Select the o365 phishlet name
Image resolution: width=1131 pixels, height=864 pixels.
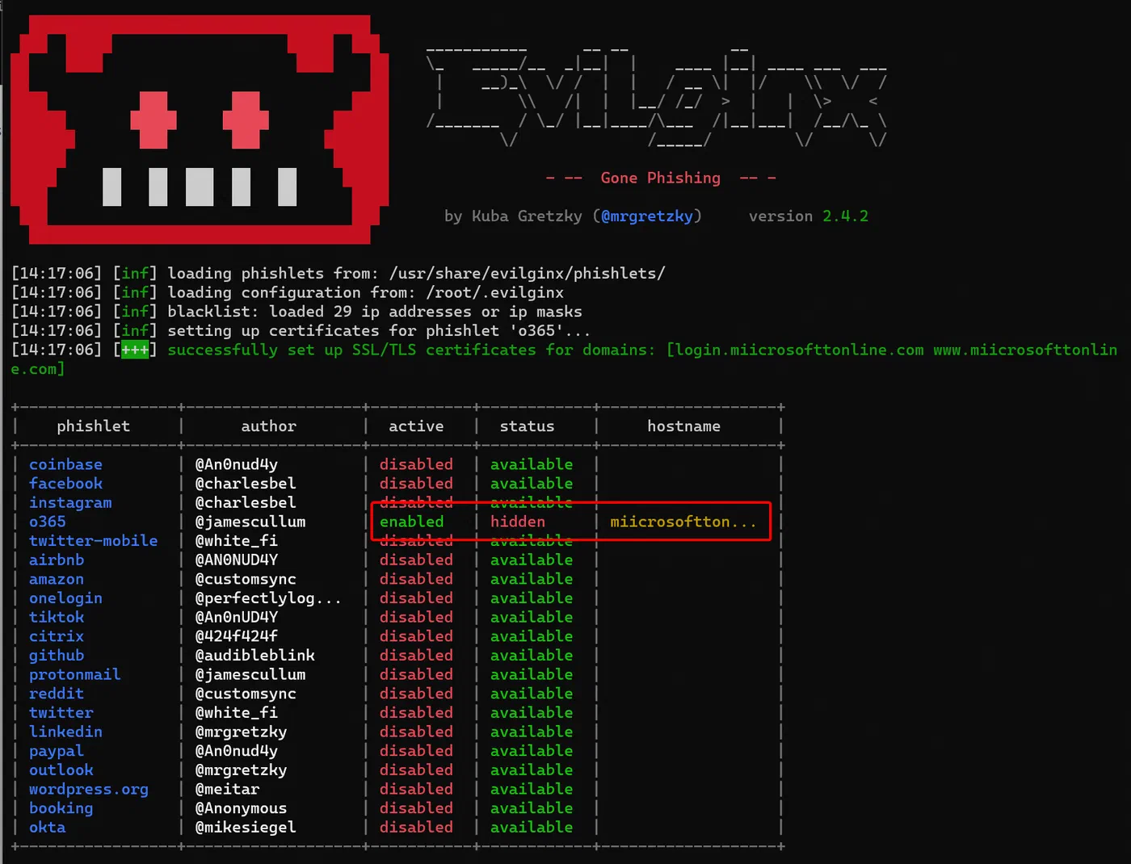pos(48,522)
